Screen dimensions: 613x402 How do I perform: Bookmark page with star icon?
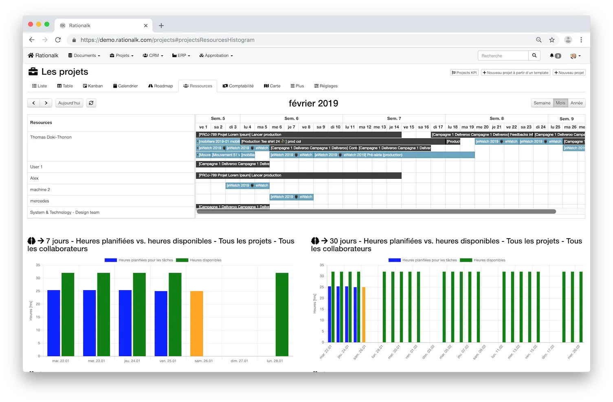click(x=552, y=40)
